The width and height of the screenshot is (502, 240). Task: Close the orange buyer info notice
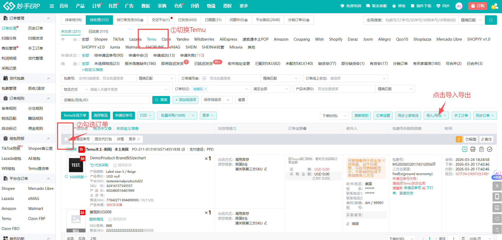(x=384, y=160)
